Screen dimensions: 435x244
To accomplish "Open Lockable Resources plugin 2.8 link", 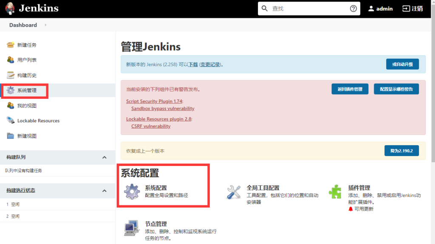I will tap(159, 119).
